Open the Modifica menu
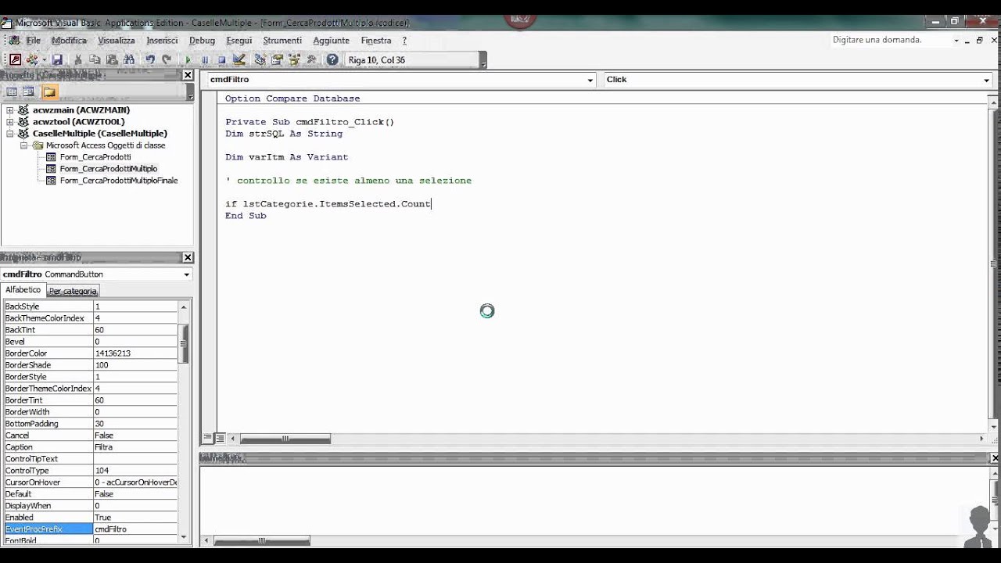 [x=69, y=40]
